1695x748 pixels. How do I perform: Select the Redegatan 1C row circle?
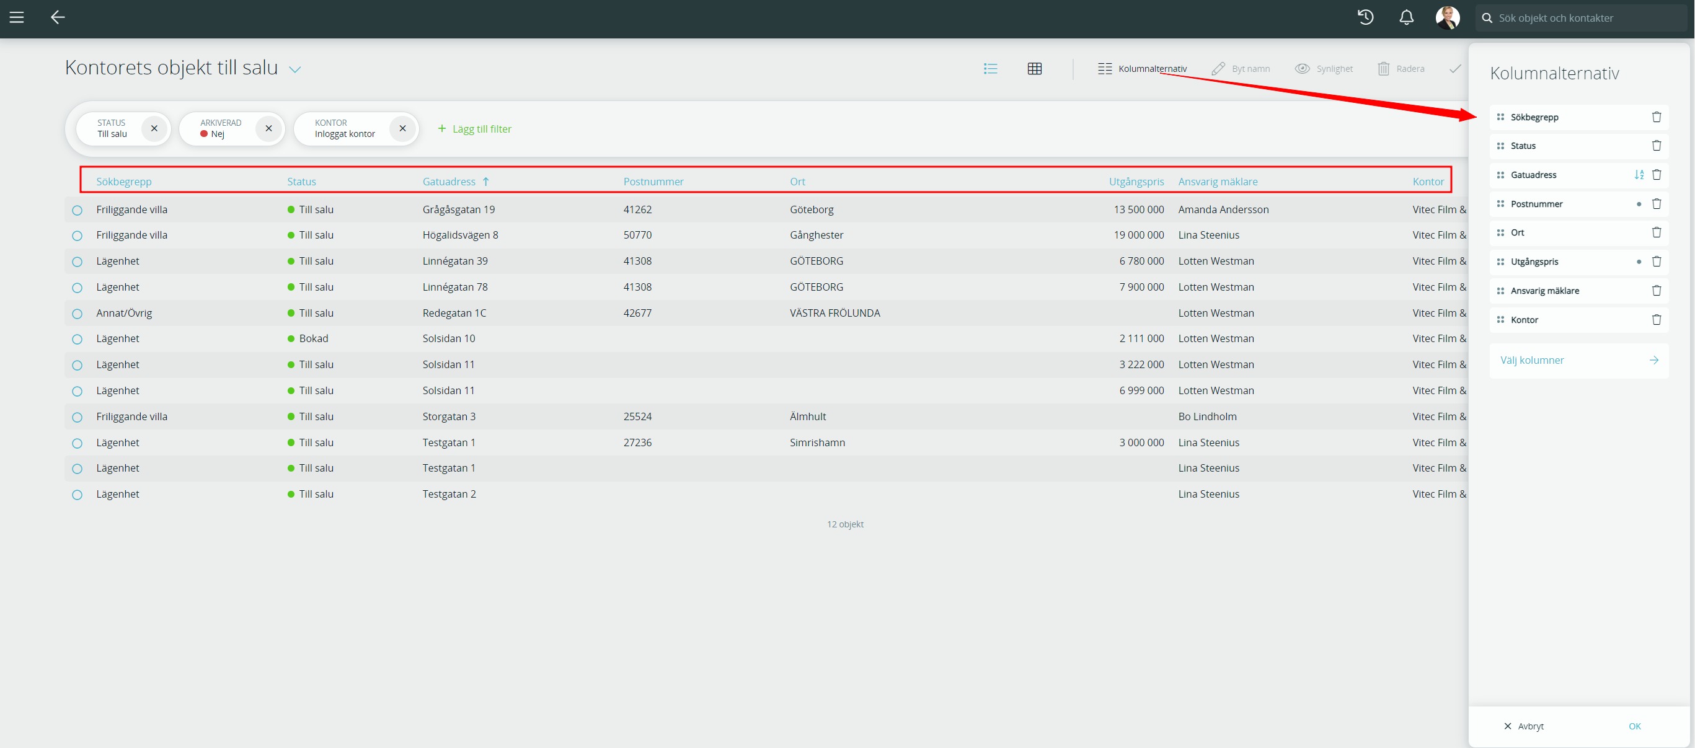pyautogui.click(x=77, y=314)
